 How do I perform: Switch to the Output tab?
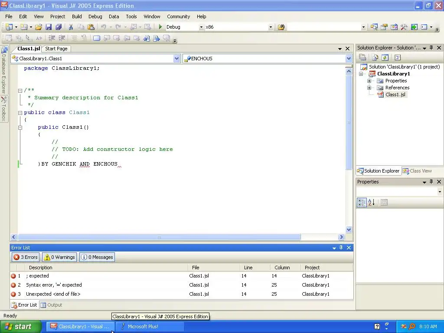pyautogui.click(x=51, y=305)
